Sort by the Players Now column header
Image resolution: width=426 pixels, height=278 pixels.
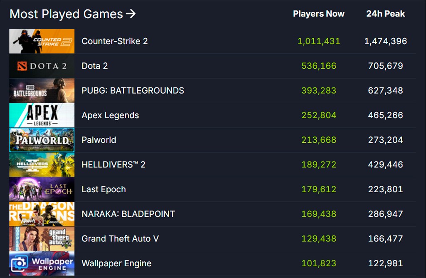(x=319, y=14)
